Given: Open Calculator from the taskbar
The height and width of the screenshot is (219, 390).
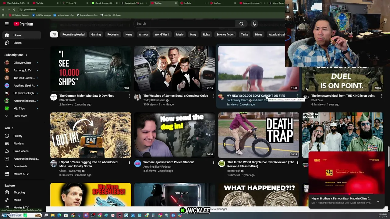Looking at the screenshot, I should [153, 216].
